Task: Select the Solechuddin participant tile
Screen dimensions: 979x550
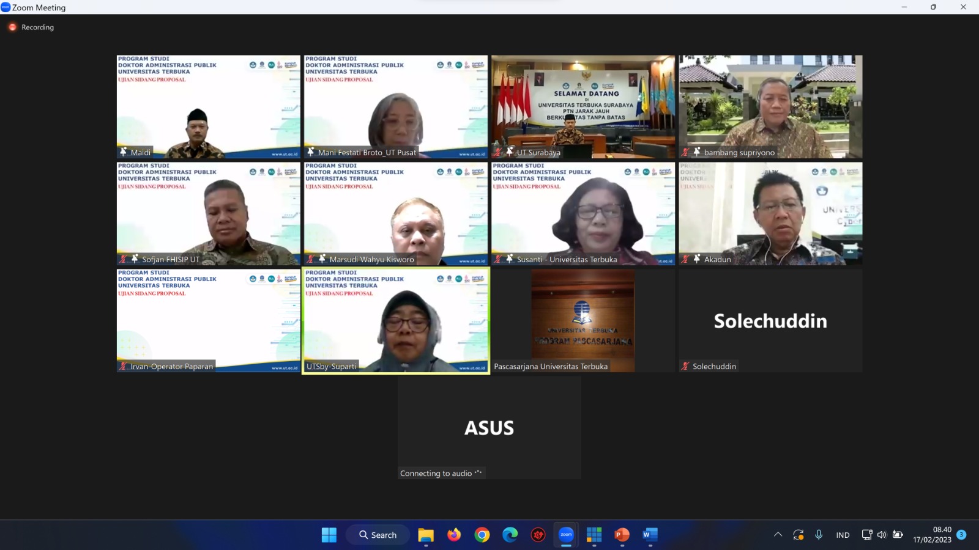Action: coord(770,321)
